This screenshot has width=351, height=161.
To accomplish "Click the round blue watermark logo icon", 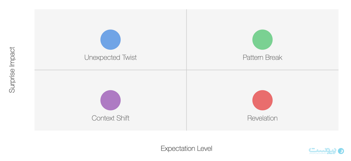I will tap(340, 150).
